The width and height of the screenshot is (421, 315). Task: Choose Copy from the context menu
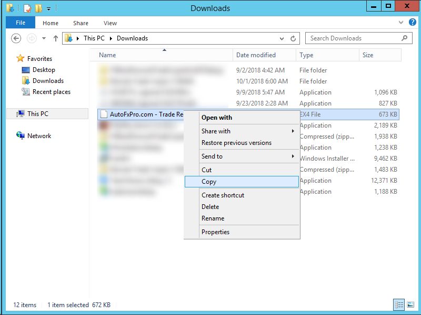pos(209,182)
